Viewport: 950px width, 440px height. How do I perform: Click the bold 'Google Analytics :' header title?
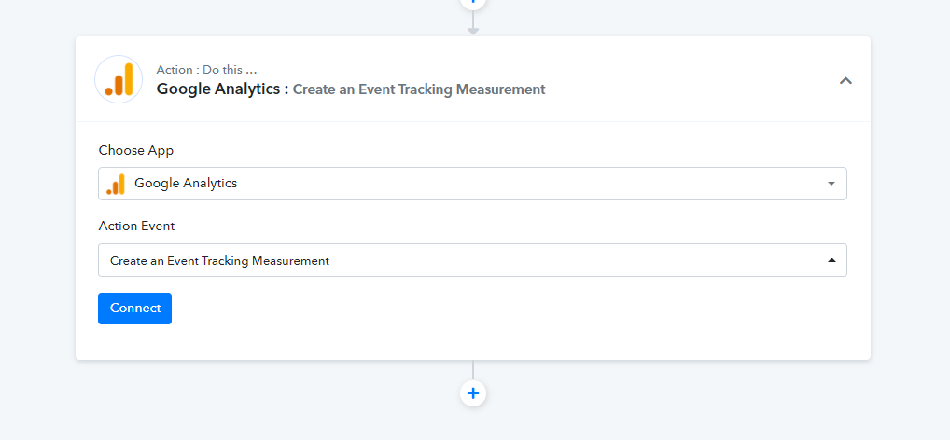pyautogui.click(x=222, y=89)
